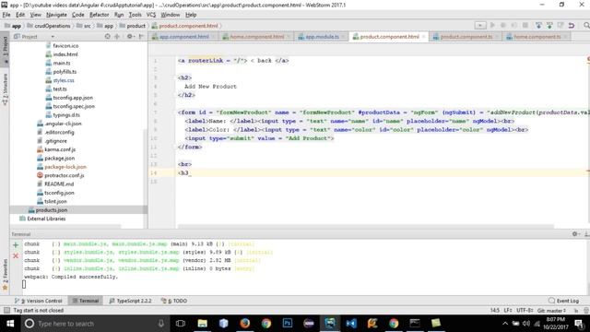Open TypeScript 2.2.2 tool window

point(130,301)
